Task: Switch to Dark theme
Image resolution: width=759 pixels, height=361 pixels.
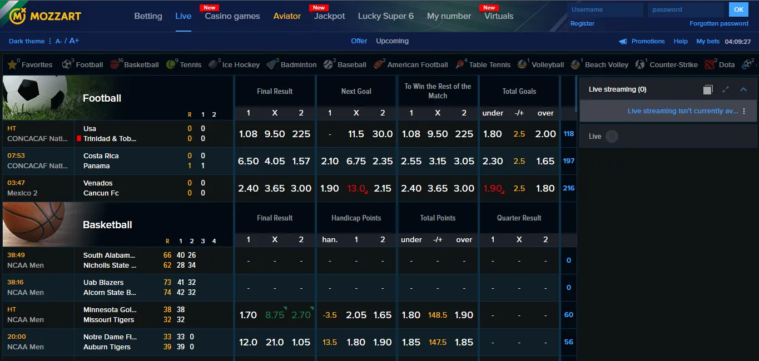Action: [x=26, y=41]
